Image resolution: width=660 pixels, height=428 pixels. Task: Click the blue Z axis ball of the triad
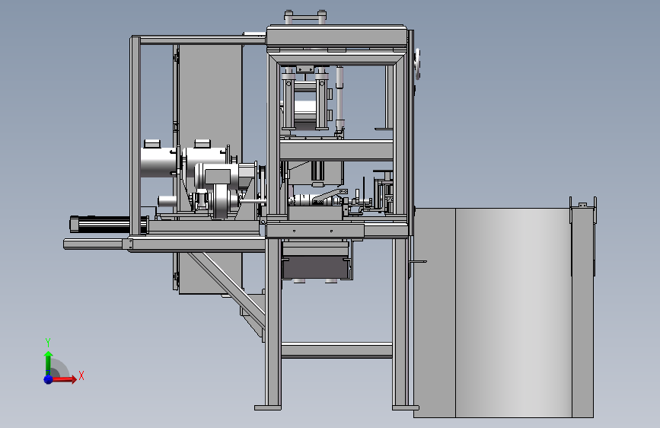coord(49,379)
